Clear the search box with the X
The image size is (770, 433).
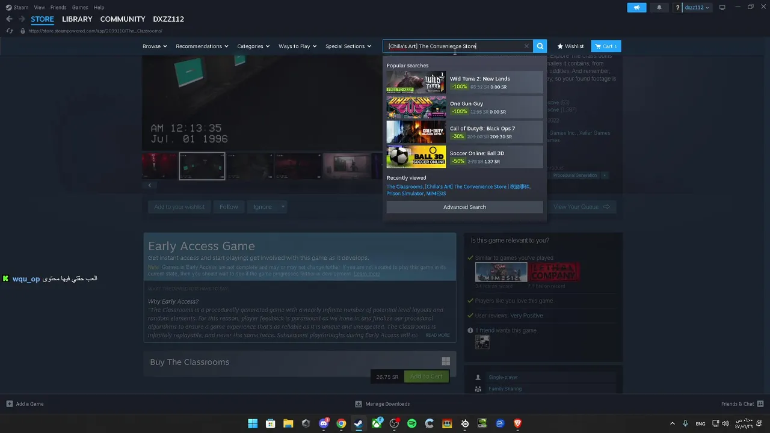[526, 46]
